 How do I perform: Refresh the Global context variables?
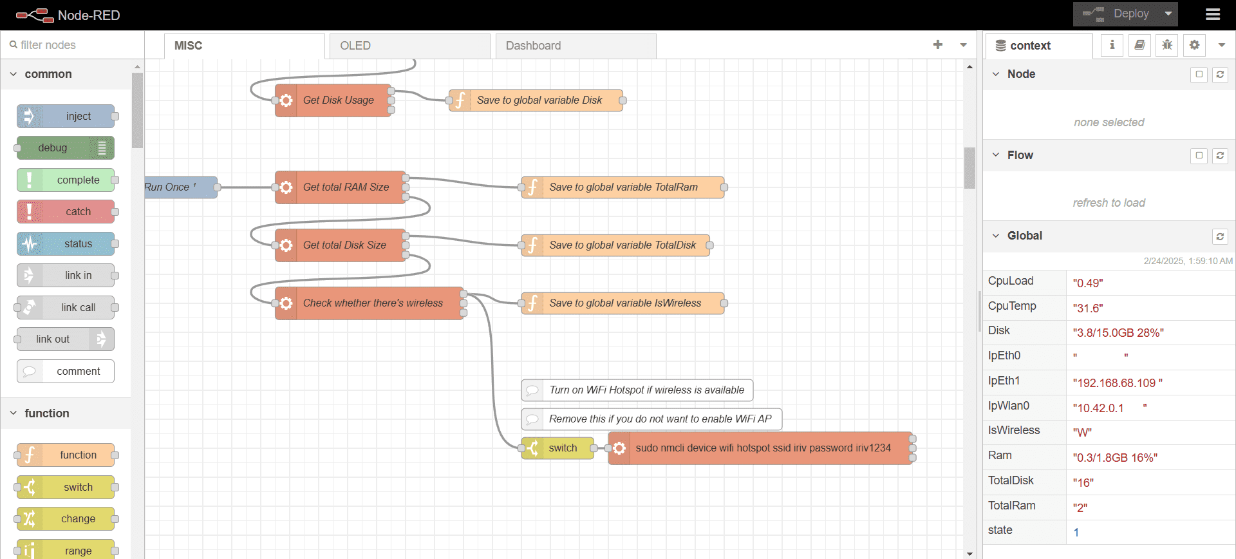coord(1220,236)
